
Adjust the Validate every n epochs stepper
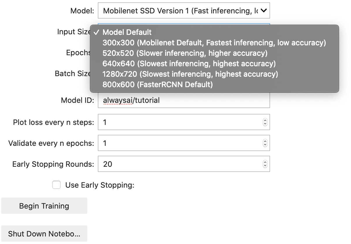(265, 143)
